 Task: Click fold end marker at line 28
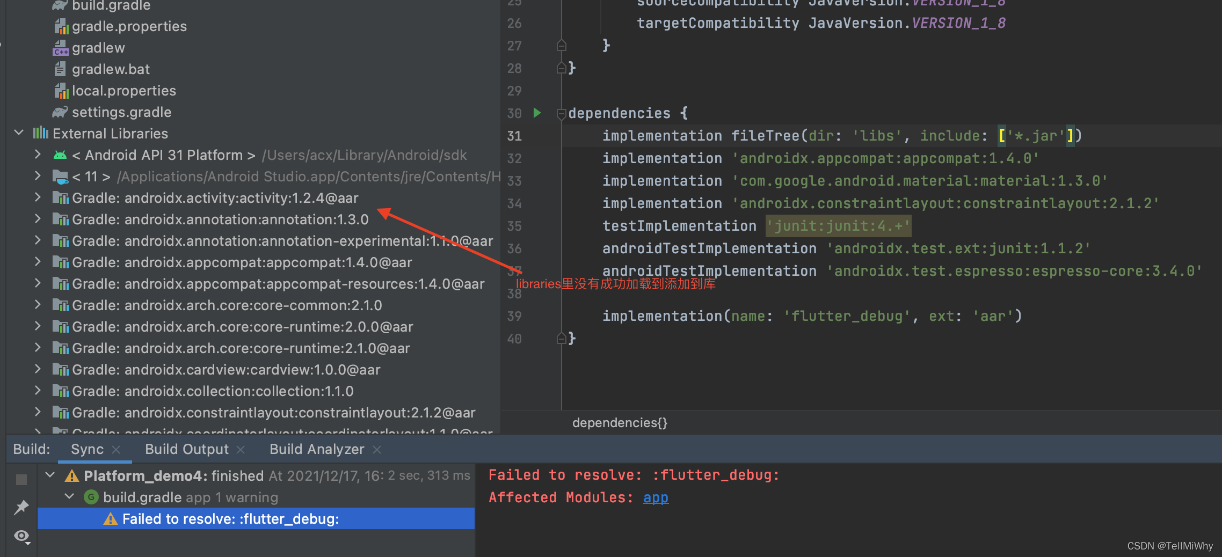pos(562,68)
